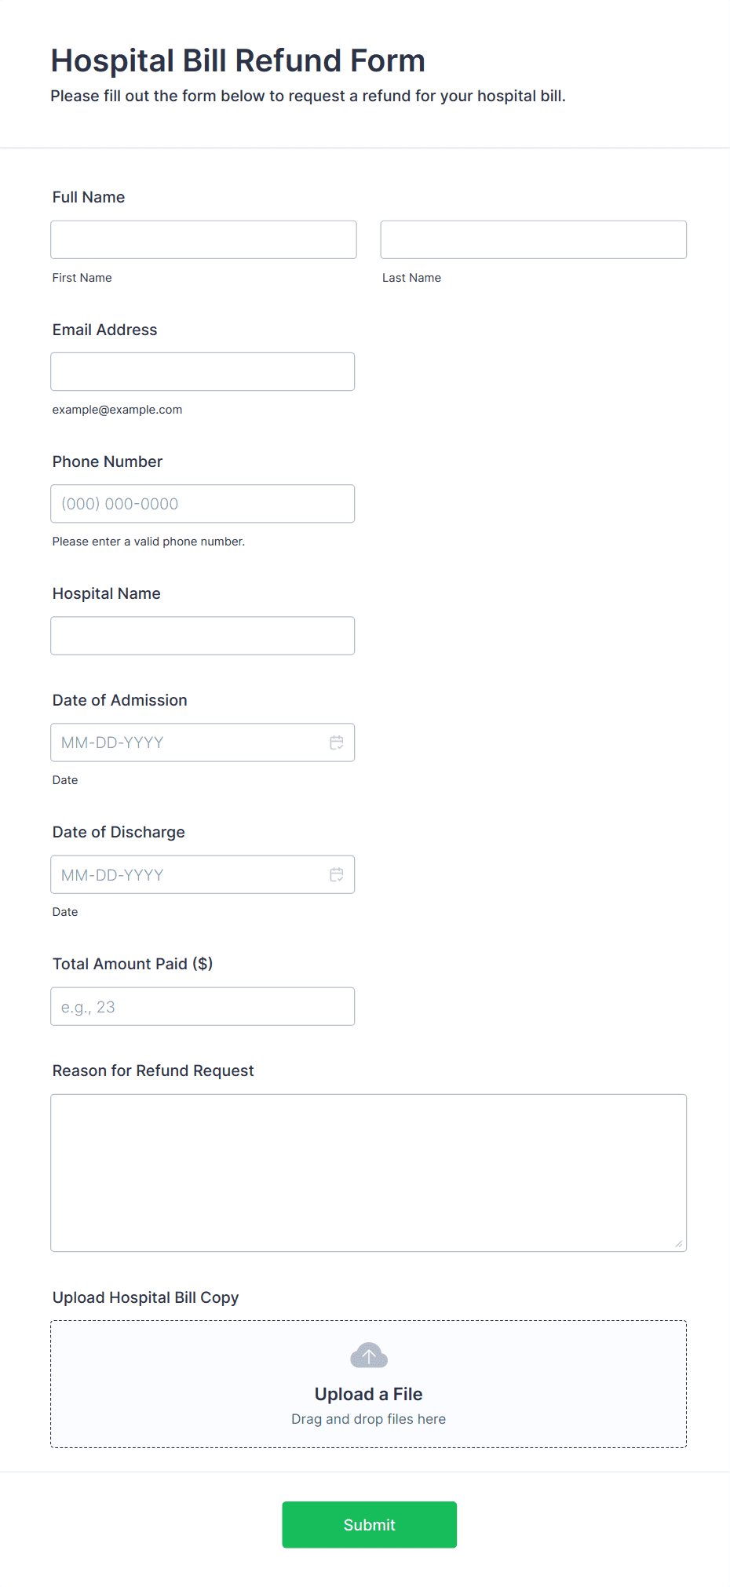Click the cloud upload icon
Image resolution: width=730 pixels, height=1587 pixels.
(368, 1355)
